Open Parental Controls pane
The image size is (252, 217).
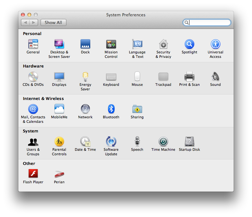coord(59,142)
